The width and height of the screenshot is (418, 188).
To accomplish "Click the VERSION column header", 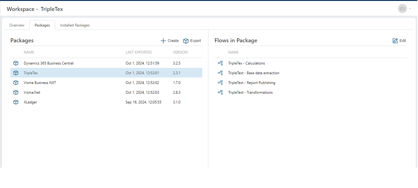I will pos(180,52).
